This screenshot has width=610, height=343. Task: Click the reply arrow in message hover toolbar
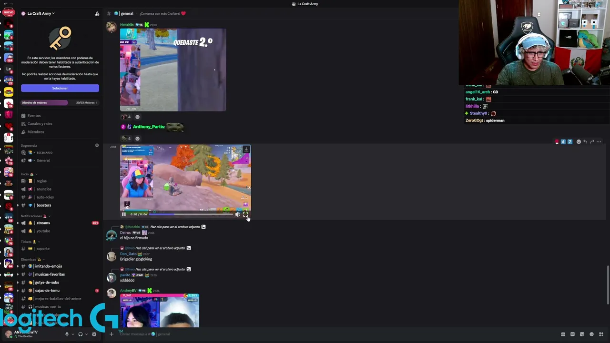(x=585, y=142)
